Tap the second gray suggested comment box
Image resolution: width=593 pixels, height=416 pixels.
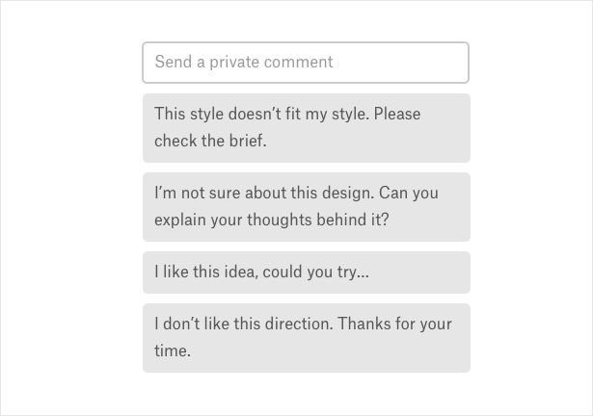306,206
